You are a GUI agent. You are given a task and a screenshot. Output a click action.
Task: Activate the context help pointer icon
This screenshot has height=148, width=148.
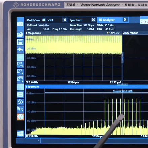click(20, 109)
